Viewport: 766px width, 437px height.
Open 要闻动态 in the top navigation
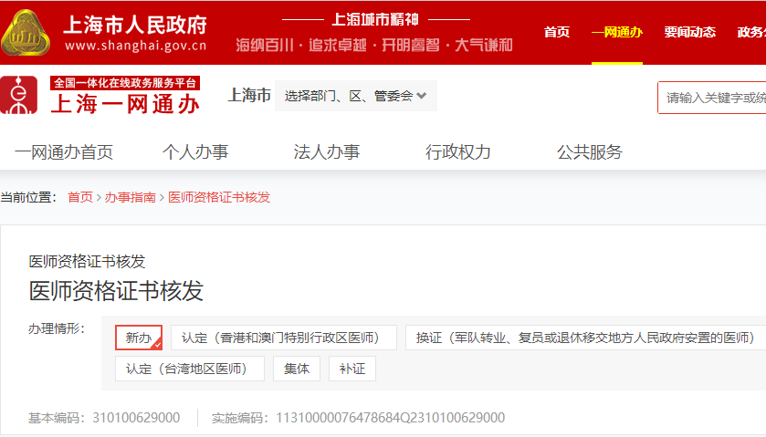pos(689,33)
